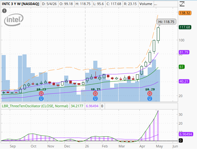Click the 100 label on the price axis
Image resolution: width=197 pixels, height=149 pixels.
point(182,40)
